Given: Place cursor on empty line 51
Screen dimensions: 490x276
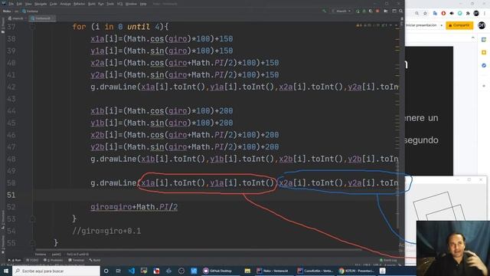Looking at the screenshot, I should pos(216,195).
